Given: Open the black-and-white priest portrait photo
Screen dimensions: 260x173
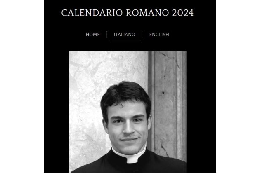Looking at the screenshot, I should pos(128,112).
